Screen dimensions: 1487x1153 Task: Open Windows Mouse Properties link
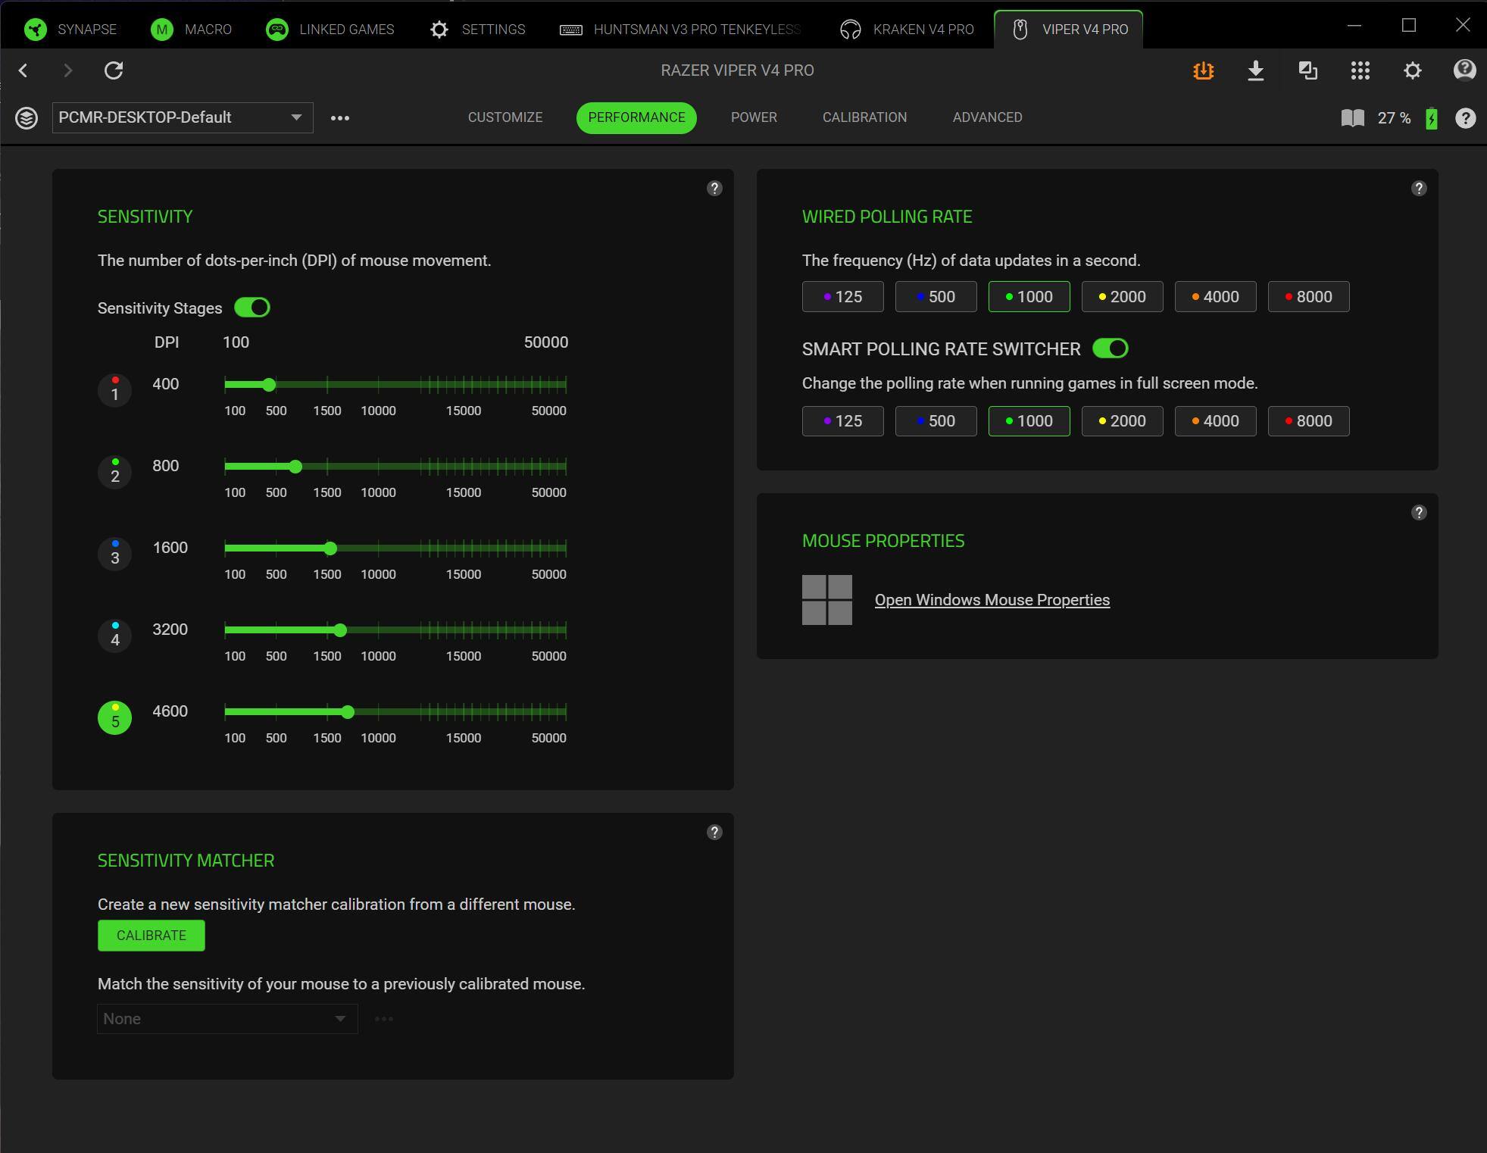coord(992,600)
